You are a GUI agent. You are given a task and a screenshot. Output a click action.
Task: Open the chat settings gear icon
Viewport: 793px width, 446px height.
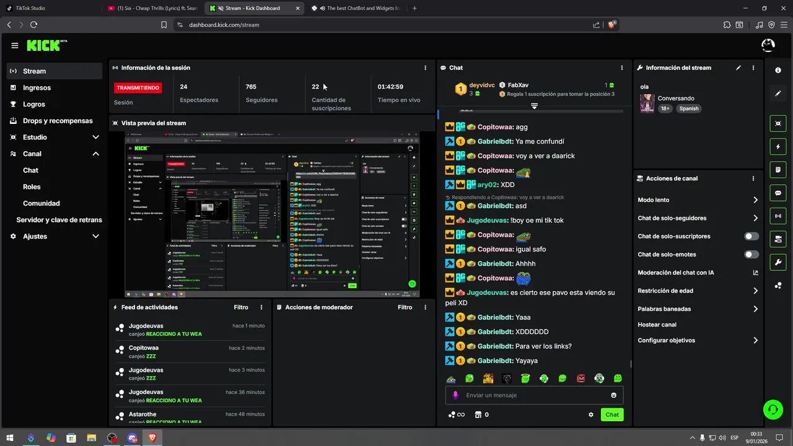(591, 415)
